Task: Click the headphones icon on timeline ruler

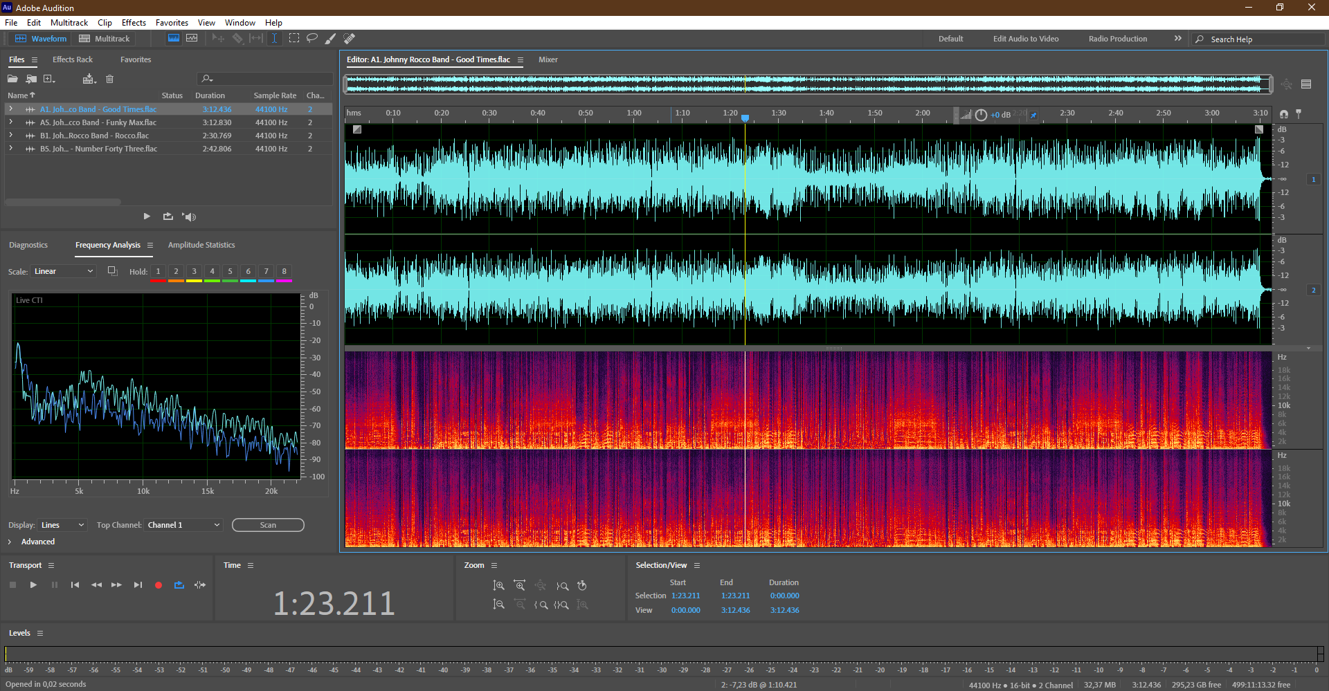Action: (x=1284, y=114)
